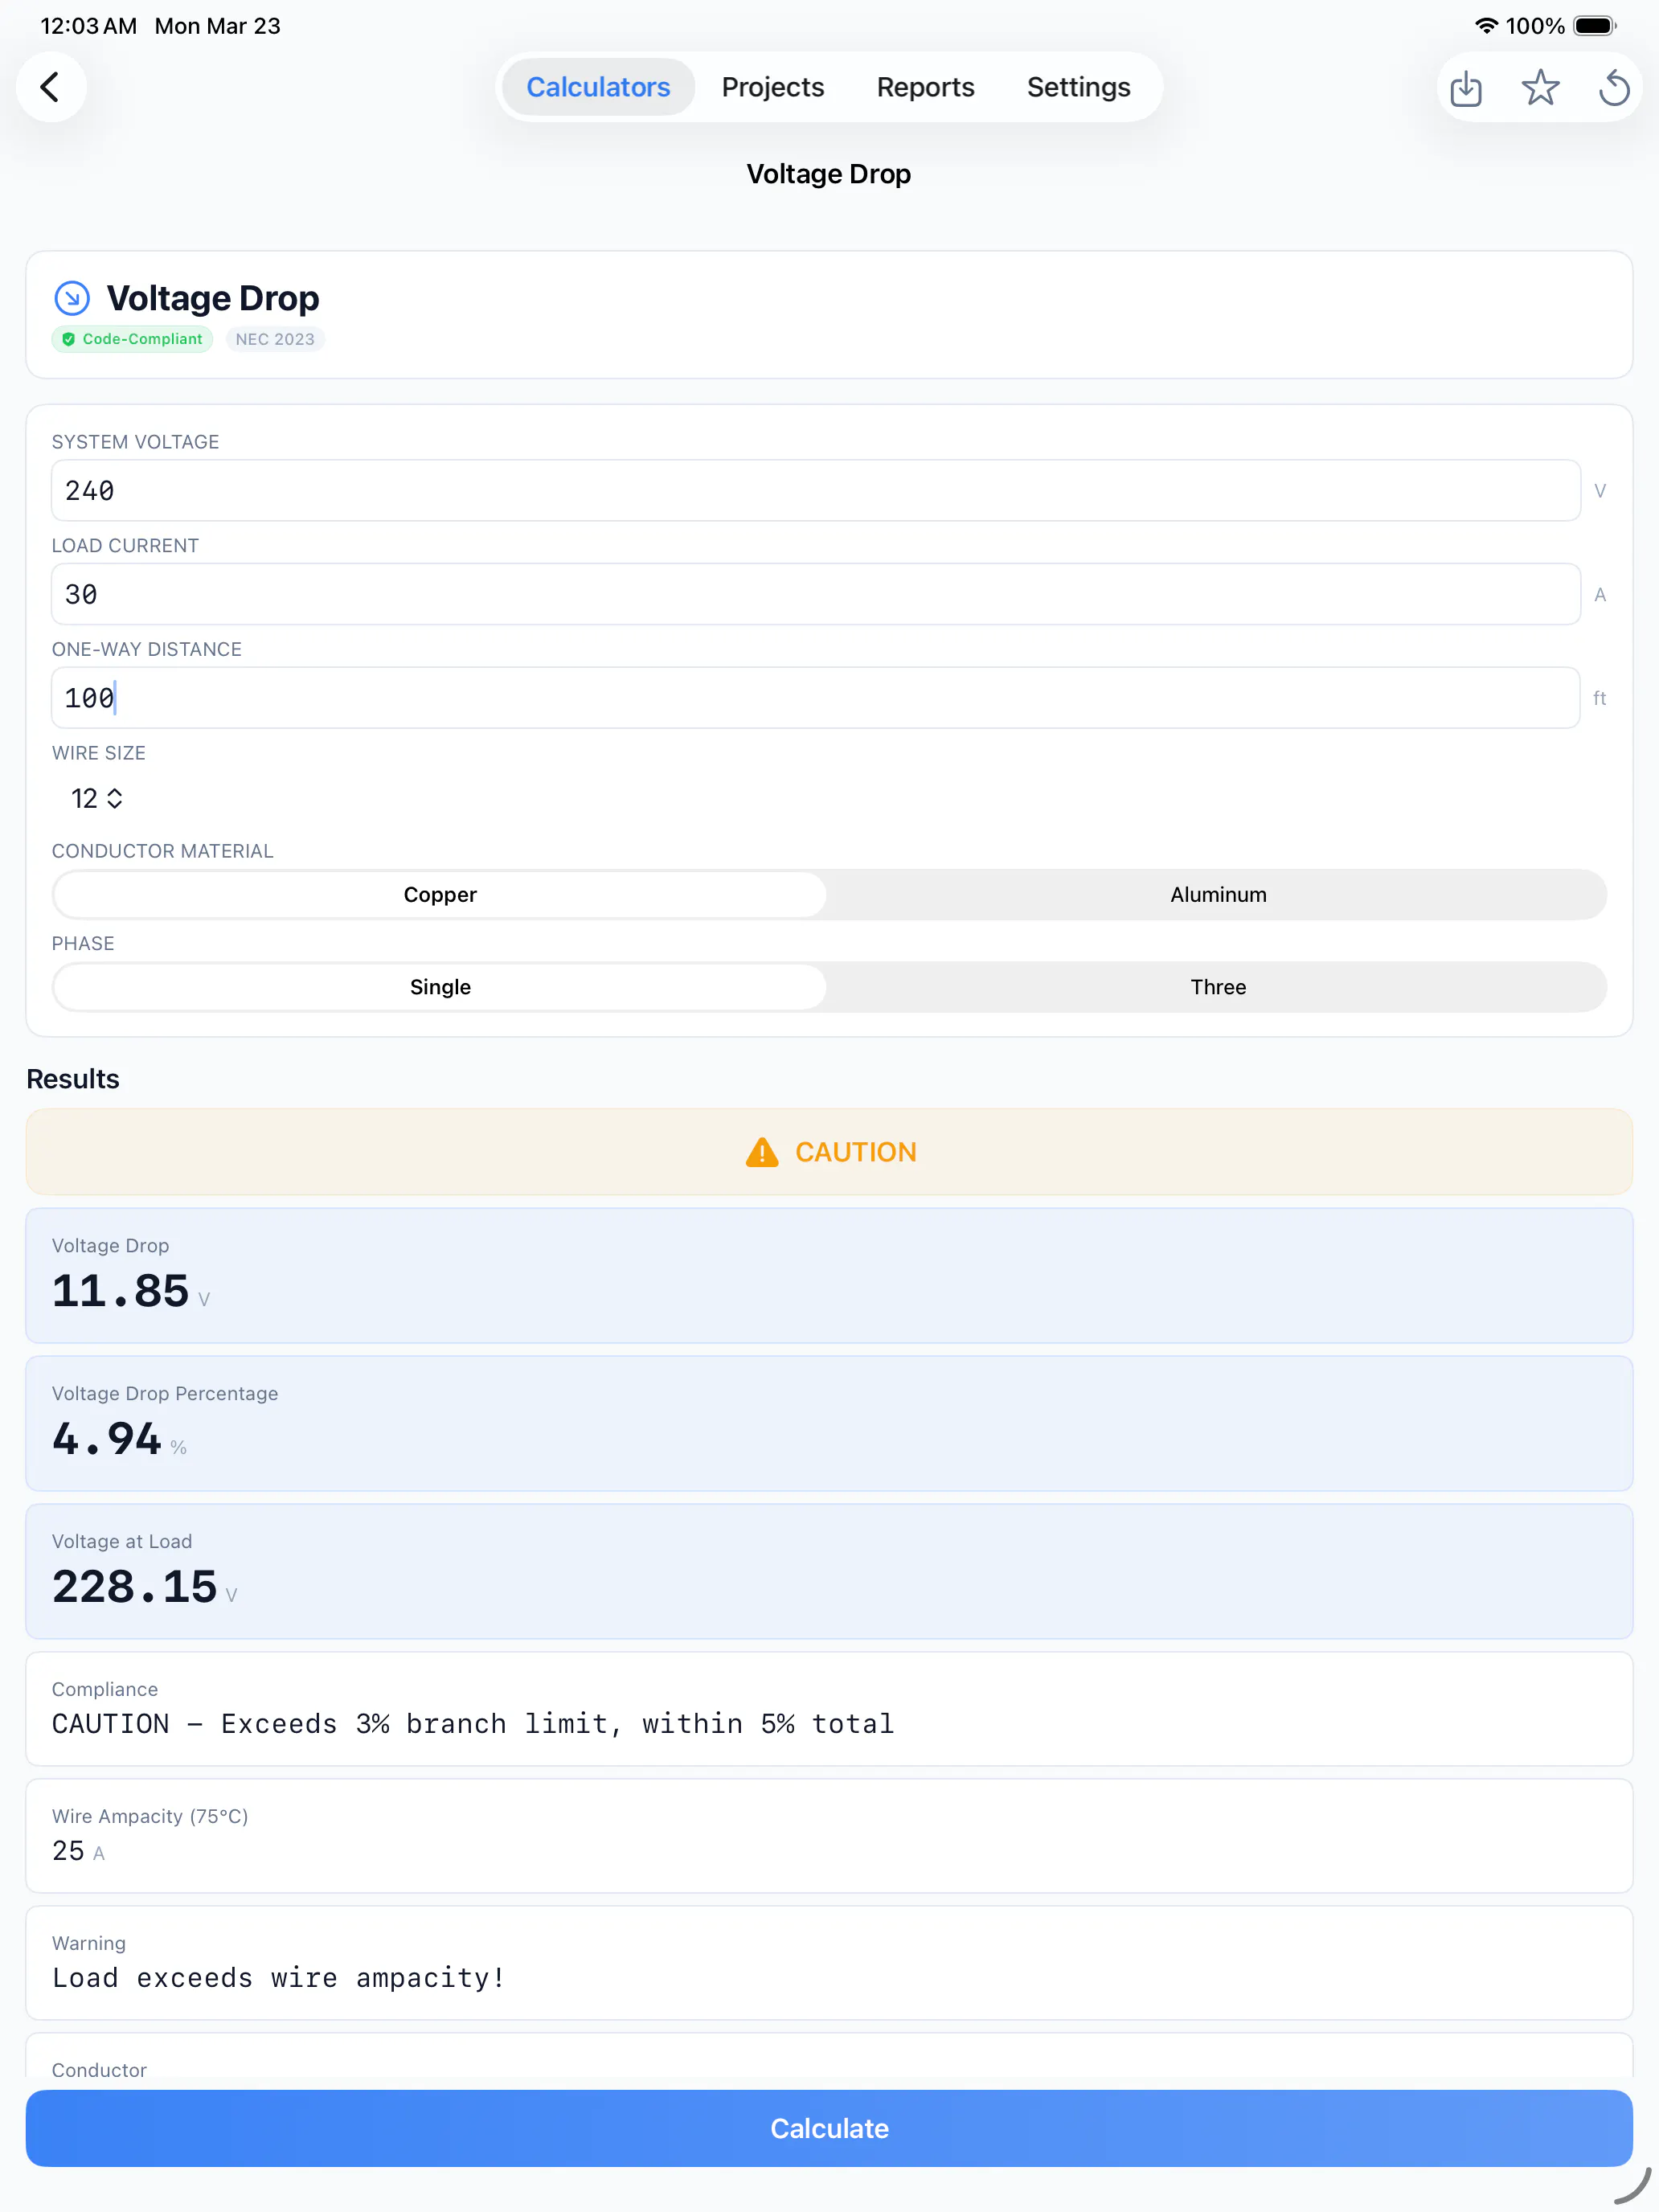Tap the Wire Ampacity value 25 A
Image resolution: width=1659 pixels, height=2212 pixels.
[x=78, y=1851]
